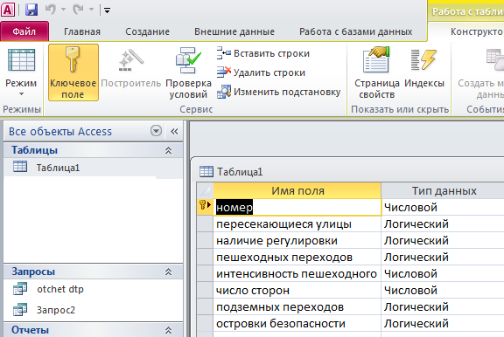
Task: Collapse the Запросы group chevron
Action: (168, 272)
